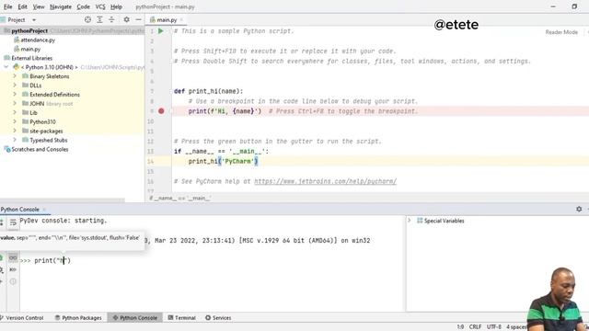
Task: Open the View menu
Action: 39,6
